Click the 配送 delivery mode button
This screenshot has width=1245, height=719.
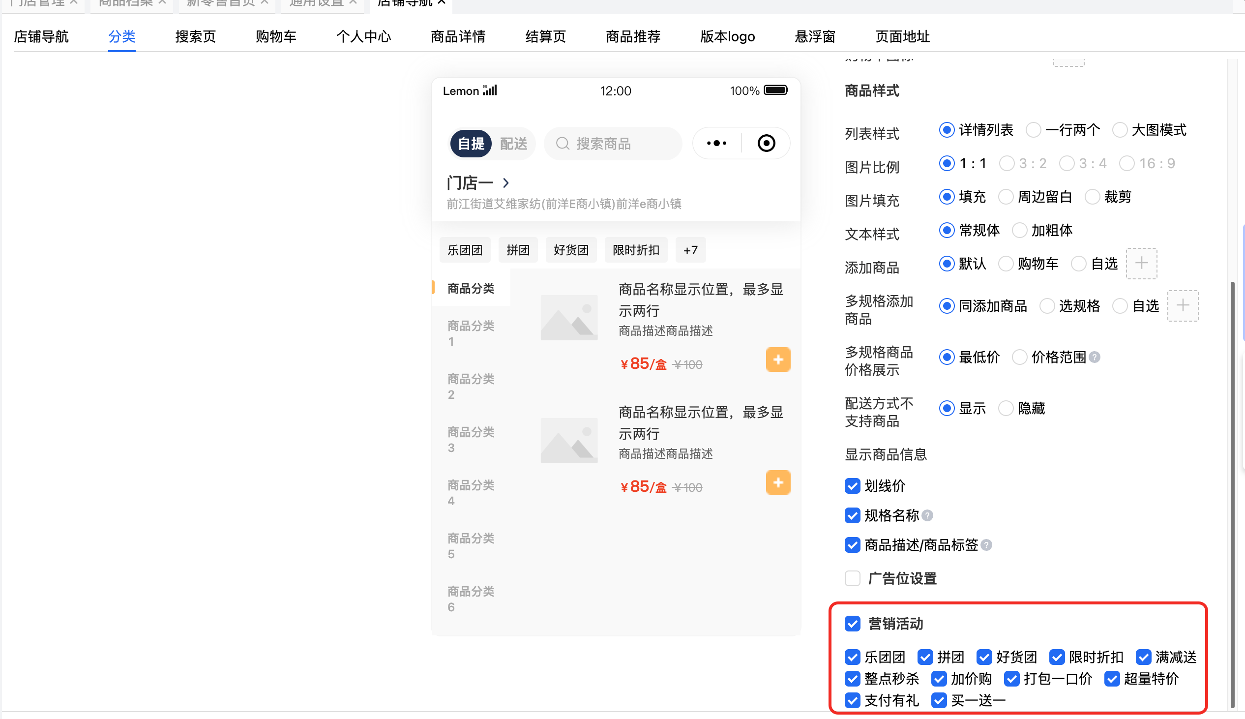tap(513, 144)
